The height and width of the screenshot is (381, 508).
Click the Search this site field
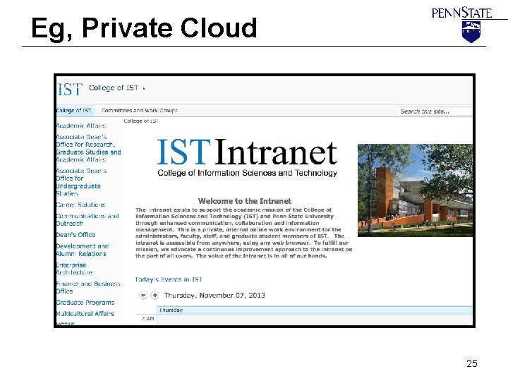pos(435,111)
